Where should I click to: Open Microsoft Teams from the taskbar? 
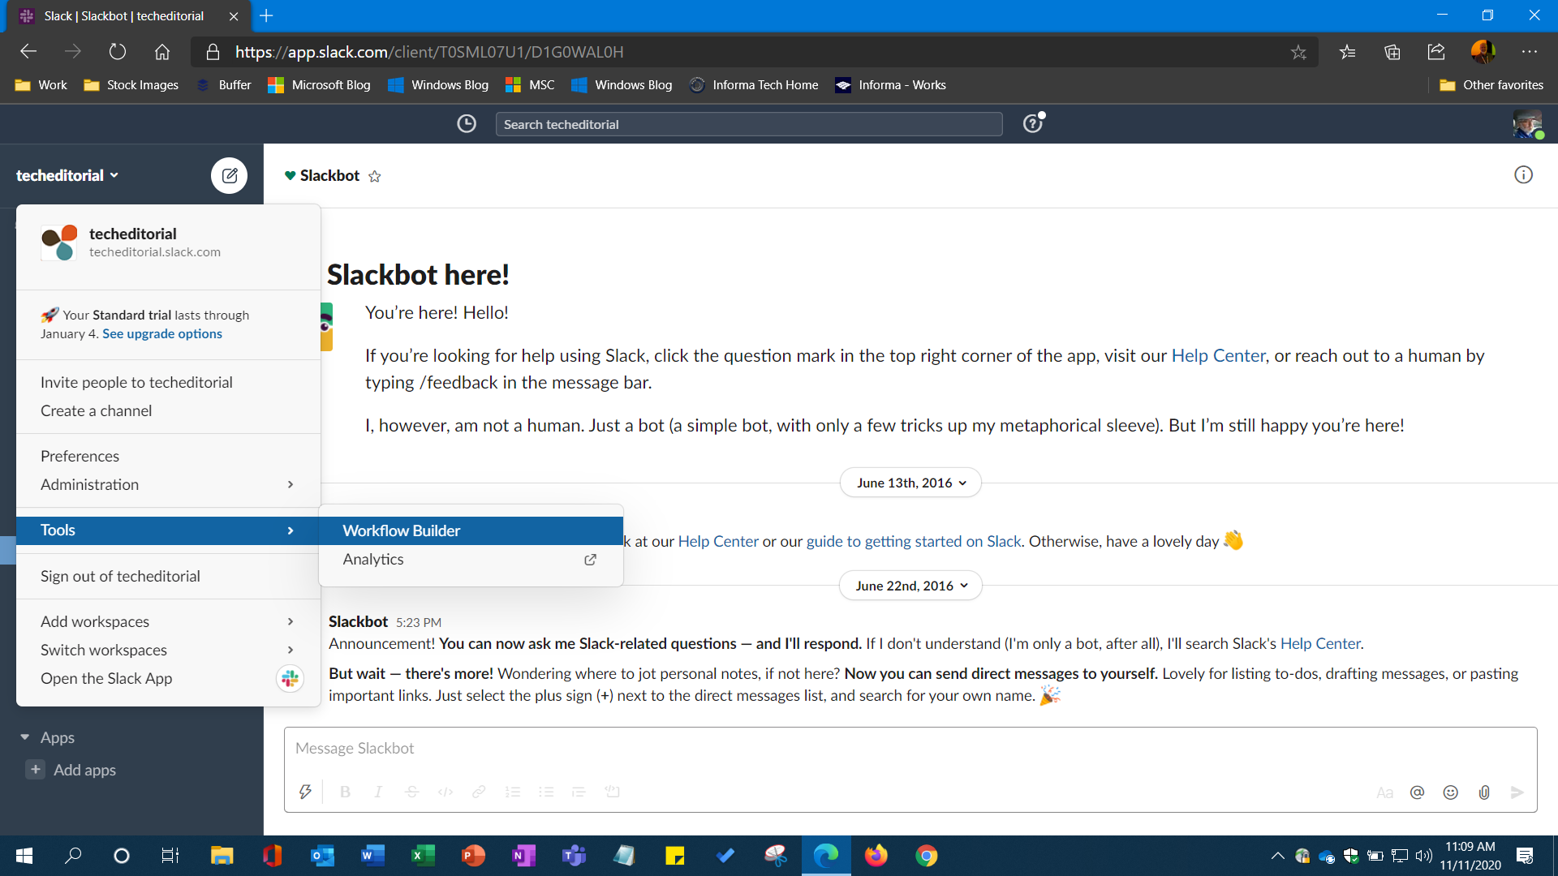574,856
